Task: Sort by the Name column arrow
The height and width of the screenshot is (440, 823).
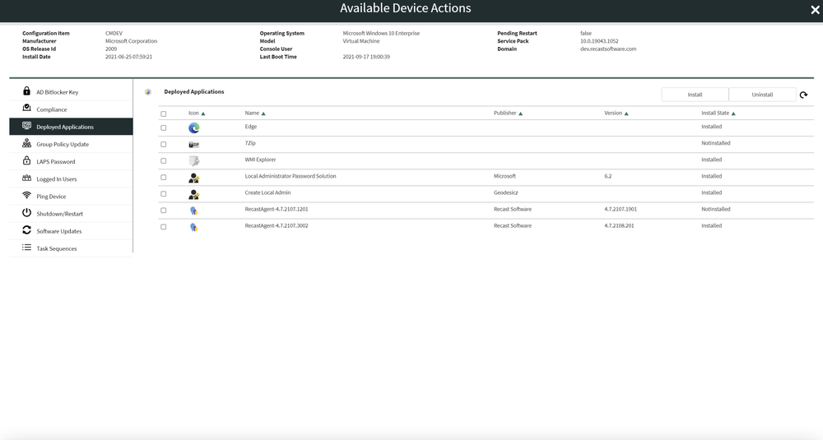Action: [x=263, y=113]
